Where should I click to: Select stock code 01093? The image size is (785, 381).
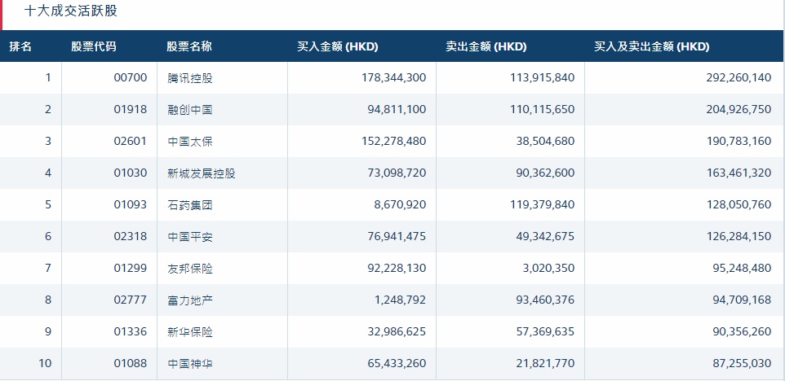(131, 204)
